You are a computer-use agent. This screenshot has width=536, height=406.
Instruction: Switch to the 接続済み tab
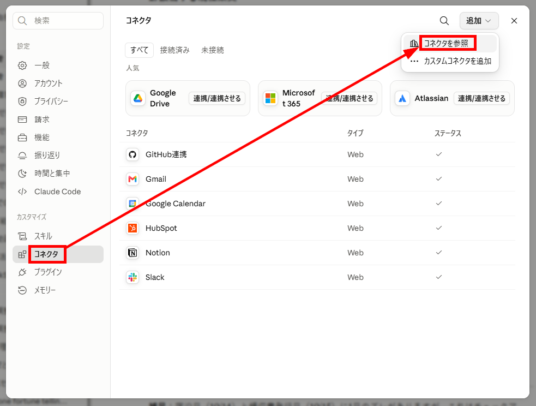coord(174,50)
